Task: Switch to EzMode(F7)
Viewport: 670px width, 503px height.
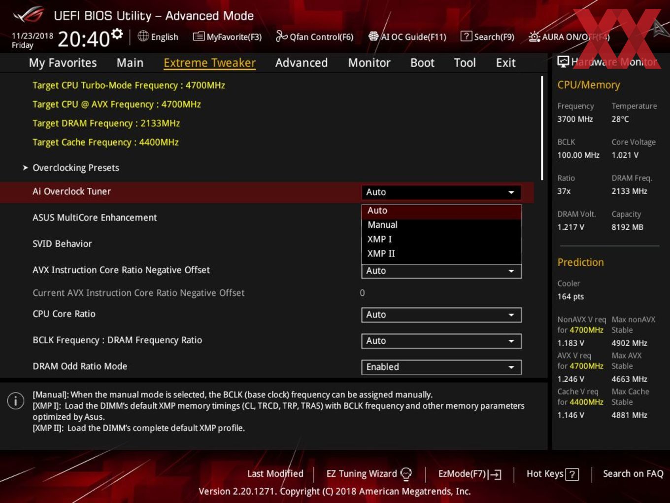Action: click(469, 474)
